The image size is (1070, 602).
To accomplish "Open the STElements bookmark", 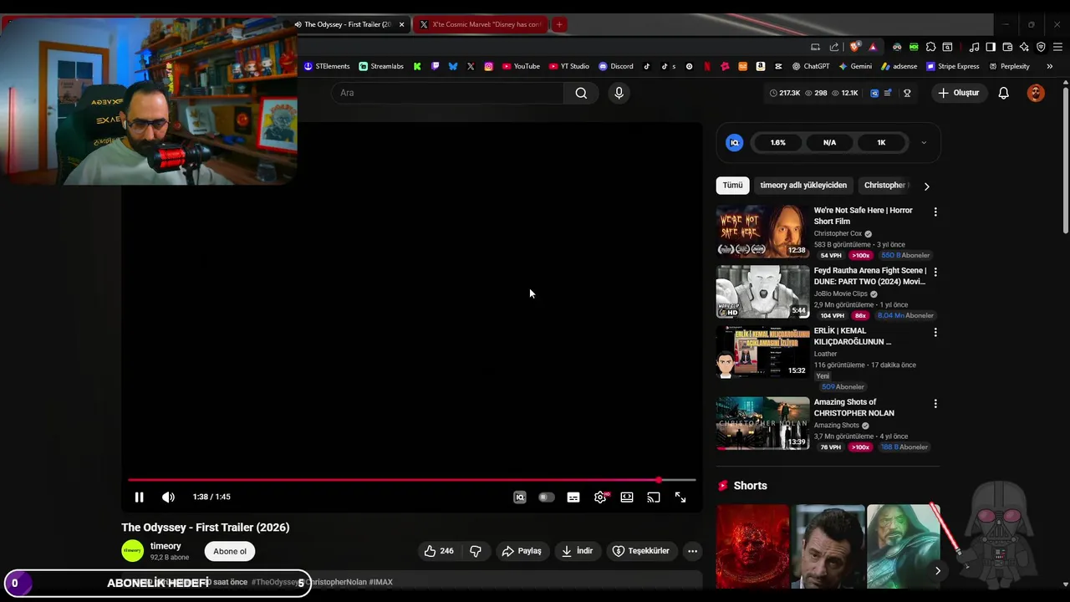I will coord(327,66).
